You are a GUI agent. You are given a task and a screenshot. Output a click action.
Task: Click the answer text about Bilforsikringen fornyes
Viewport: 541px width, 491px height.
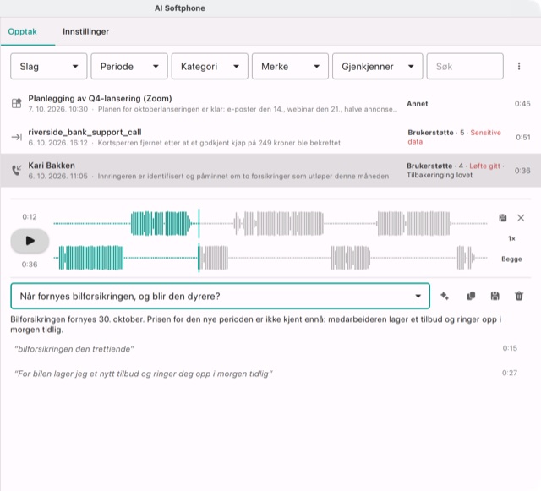tap(255, 325)
